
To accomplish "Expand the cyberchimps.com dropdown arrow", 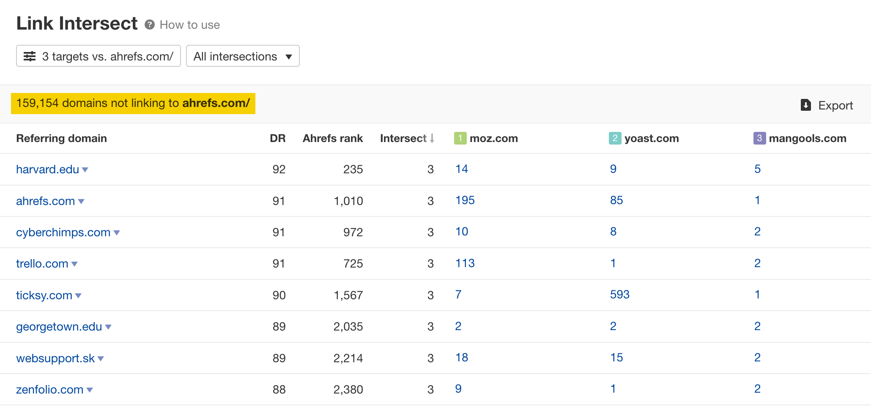I will [117, 233].
